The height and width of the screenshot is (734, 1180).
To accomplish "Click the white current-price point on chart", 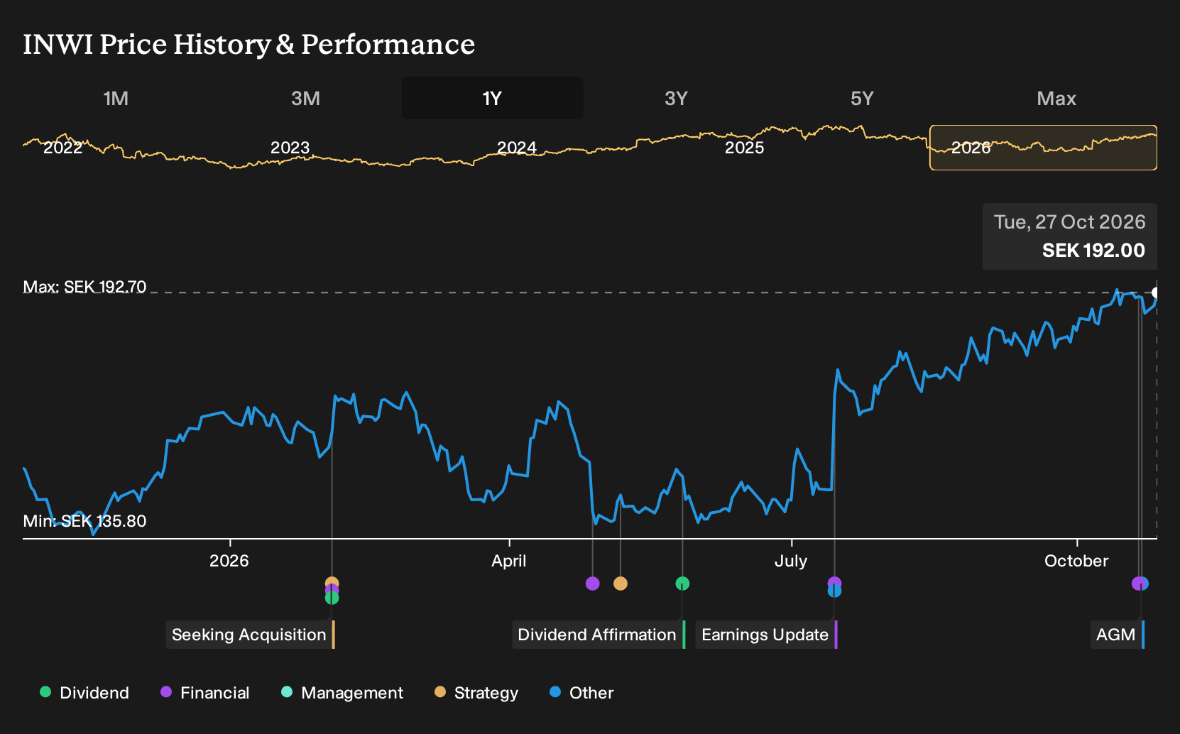I will (x=1156, y=292).
